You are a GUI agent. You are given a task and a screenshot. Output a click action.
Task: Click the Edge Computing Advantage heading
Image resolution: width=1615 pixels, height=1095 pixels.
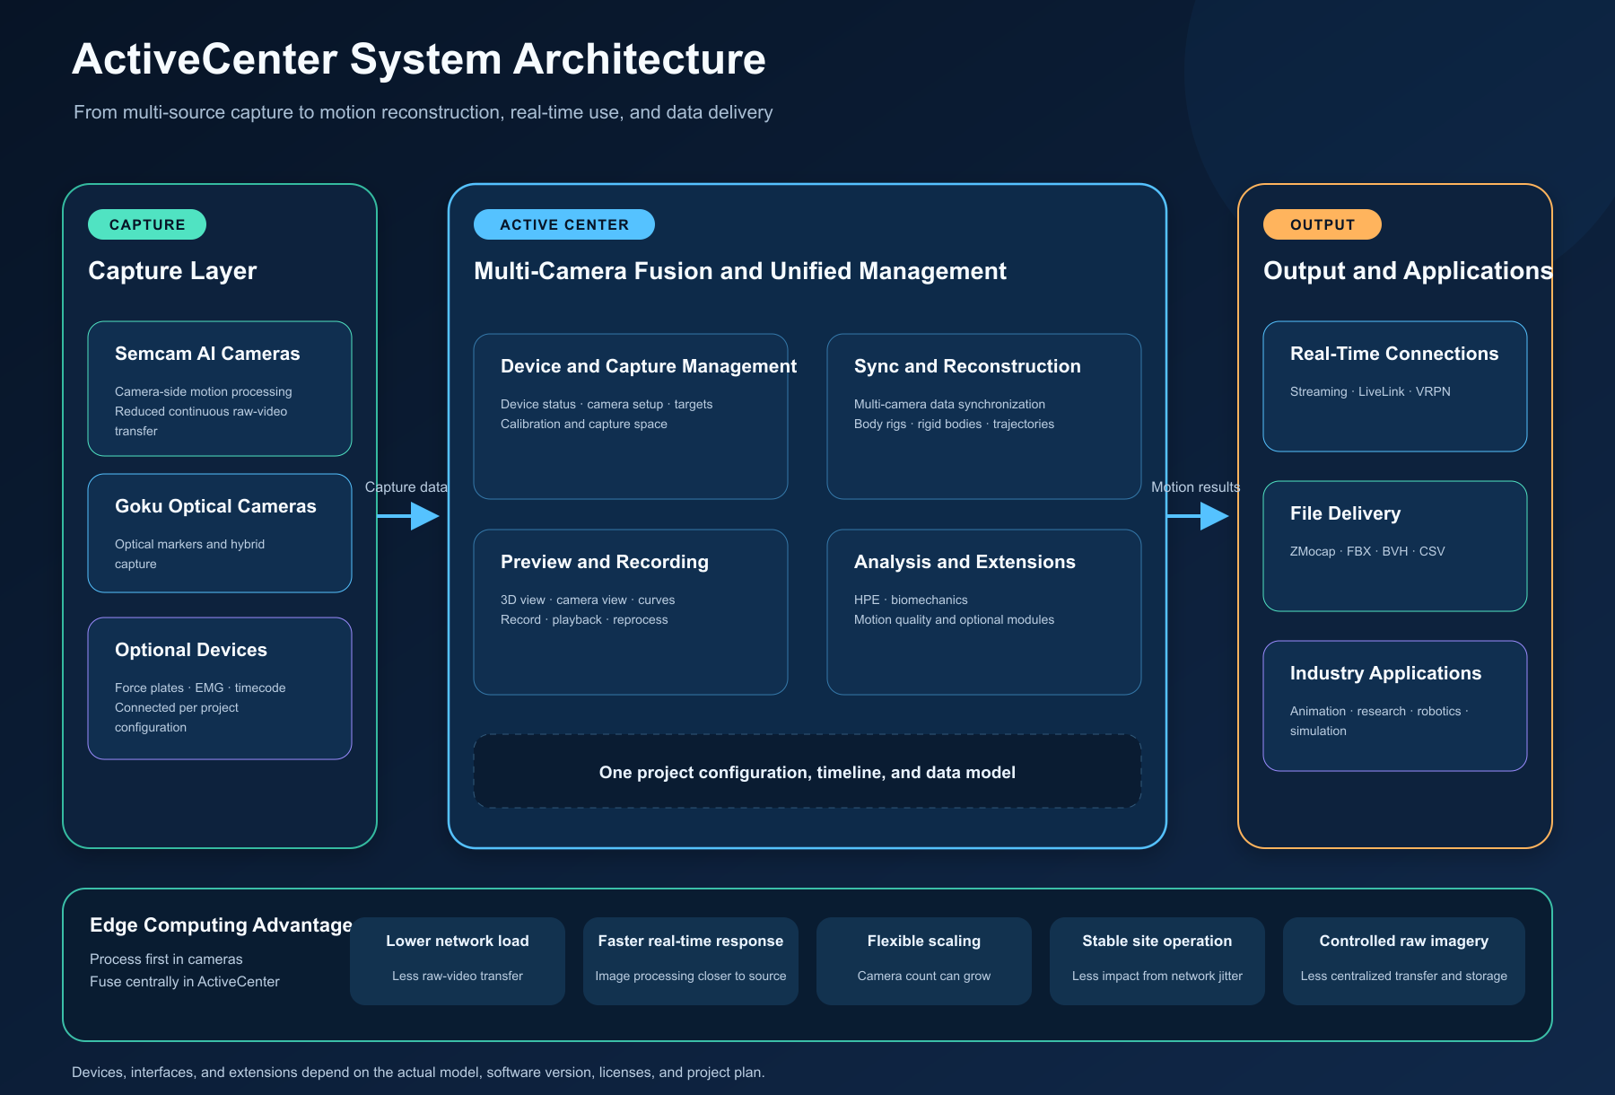pos(221,925)
